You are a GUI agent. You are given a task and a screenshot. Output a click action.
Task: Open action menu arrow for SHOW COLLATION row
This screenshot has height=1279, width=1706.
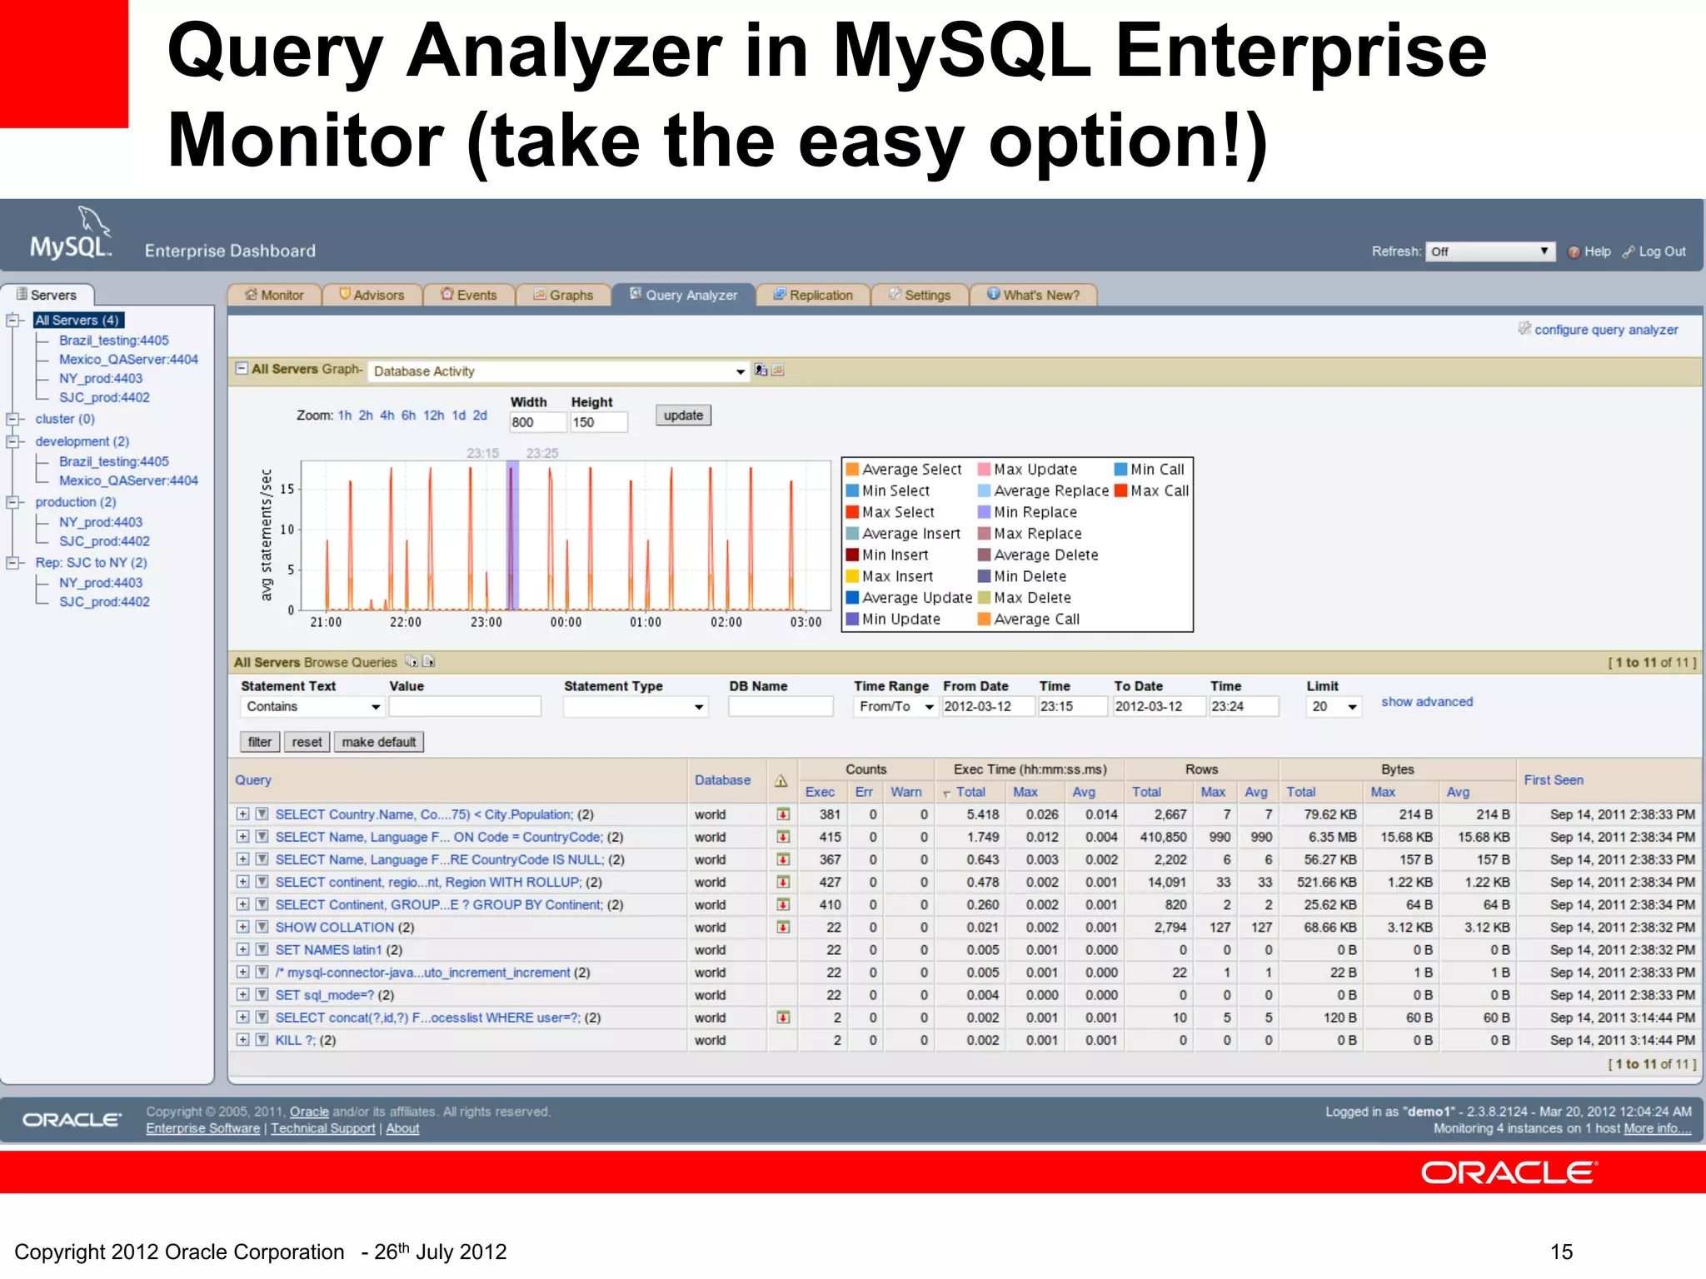[262, 927]
